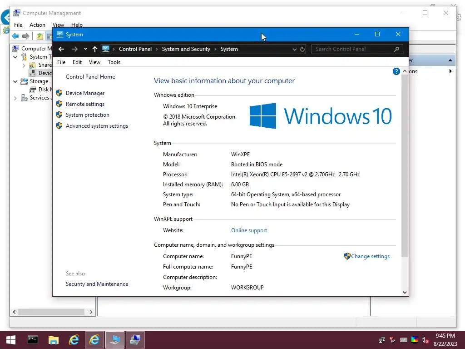Open Device Manager link in System window

85,93
